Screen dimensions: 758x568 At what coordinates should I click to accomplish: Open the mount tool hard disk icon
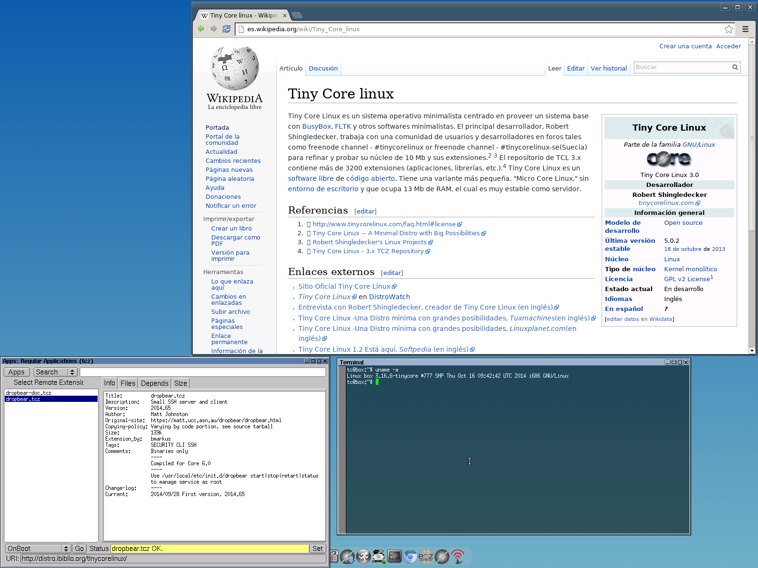point(379,556)
